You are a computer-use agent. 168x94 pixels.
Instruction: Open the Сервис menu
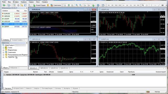tap(31, 2)
